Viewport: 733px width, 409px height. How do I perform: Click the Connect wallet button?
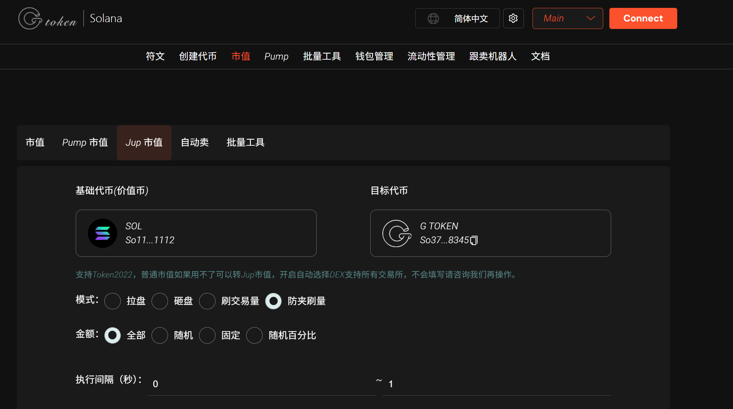(643, 18)
